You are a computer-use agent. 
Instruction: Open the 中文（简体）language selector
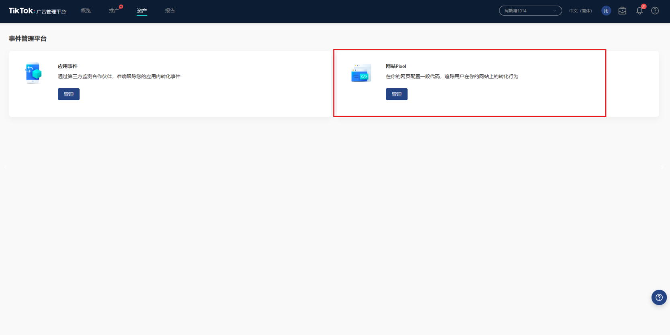pos(580,11)
